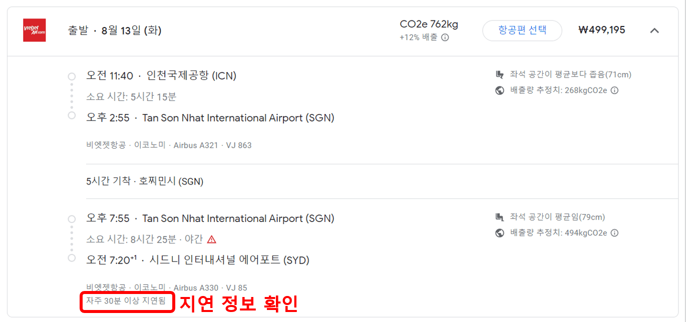This screenshot has width=686, height=322.
Task: Click the arrival circle for Tan Son Nhat
Action: coord(71,116)
